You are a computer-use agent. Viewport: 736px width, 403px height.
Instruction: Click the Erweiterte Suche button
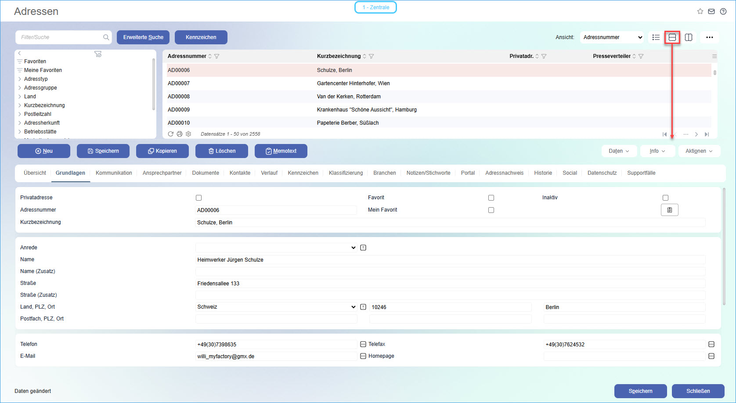click(x=143, y=37)
